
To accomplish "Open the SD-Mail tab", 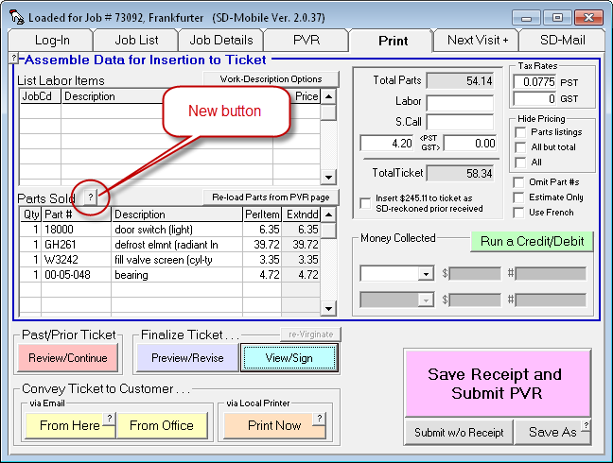I will 563,40.
